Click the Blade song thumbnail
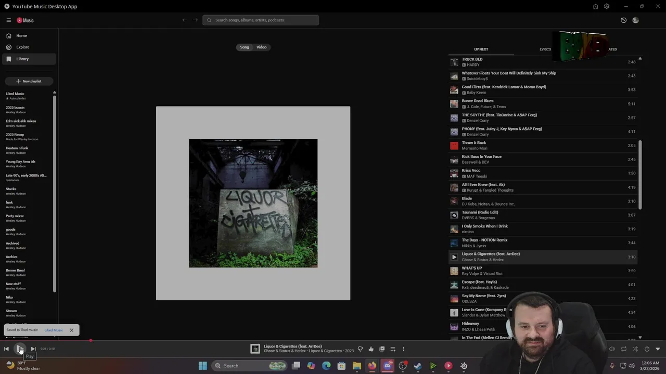 click(454, 201)
